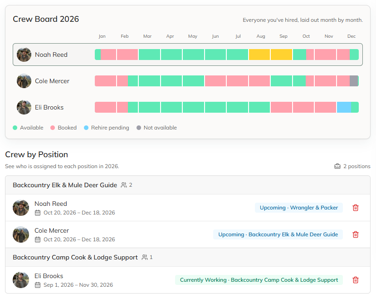This screenshot has height=299, width=376.
Task: Click the Upcoming · Wrangler & Packer badge
Action: pos(299,208)
